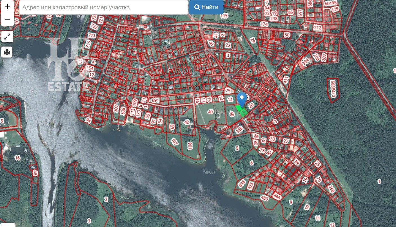
Task: Toggle fullscreen map view
Action: tap(7, 36)
